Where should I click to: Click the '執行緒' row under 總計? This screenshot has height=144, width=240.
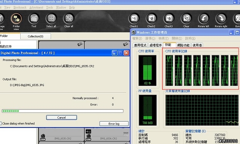point(158,138)
